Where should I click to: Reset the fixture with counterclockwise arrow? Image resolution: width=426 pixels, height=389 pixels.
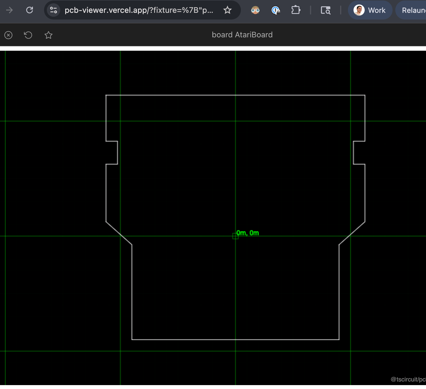(x=28, y=35)
